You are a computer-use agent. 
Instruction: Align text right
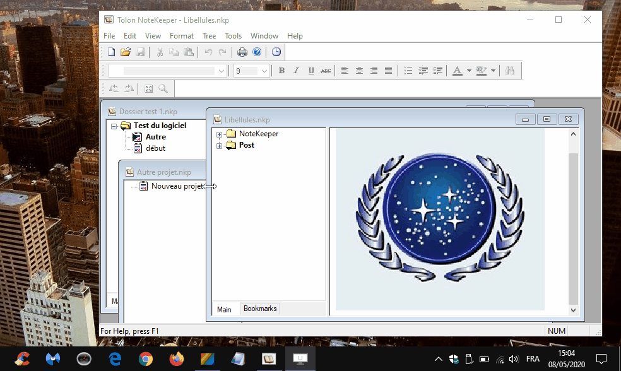(374, 71)
